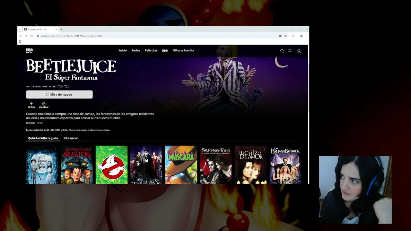Open the search magnifier on HBO Max
411x231 pixels.
(x=282, y=51)
